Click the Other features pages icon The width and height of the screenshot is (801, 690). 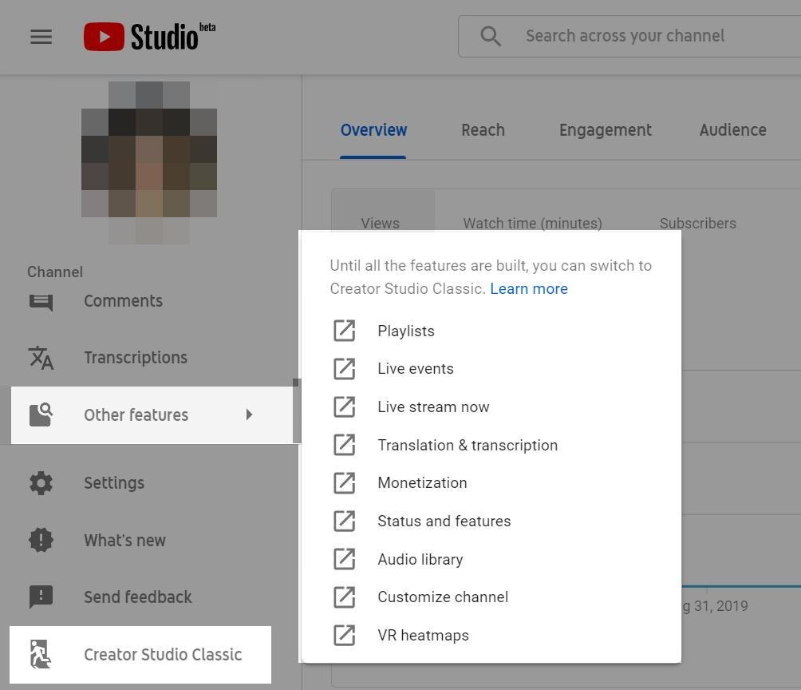click(41, 414)
